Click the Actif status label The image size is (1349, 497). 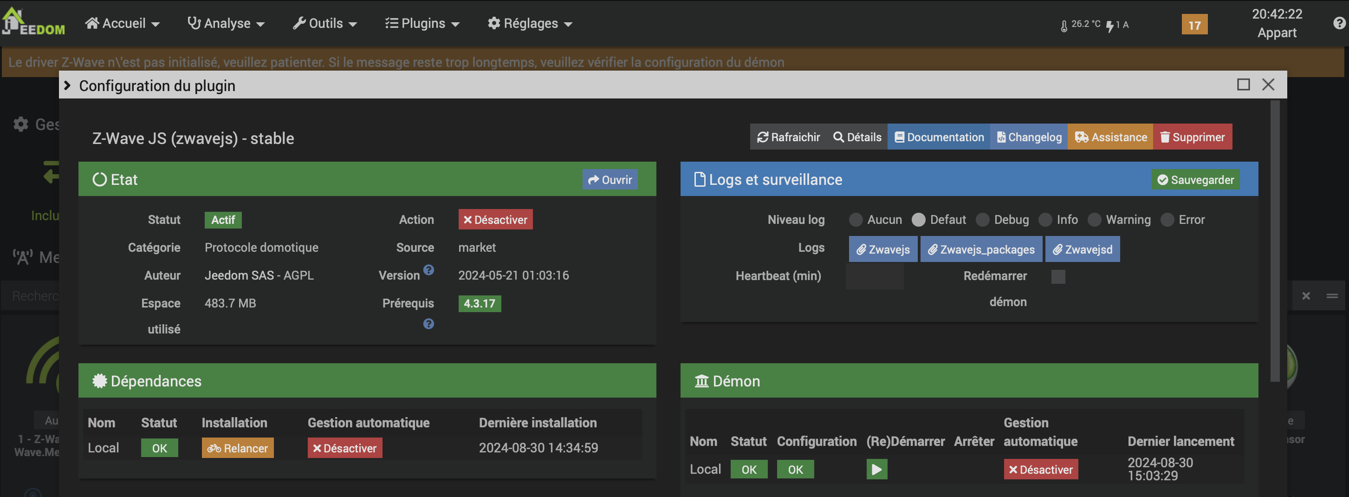pyautogui.click(x=223, y=220)
